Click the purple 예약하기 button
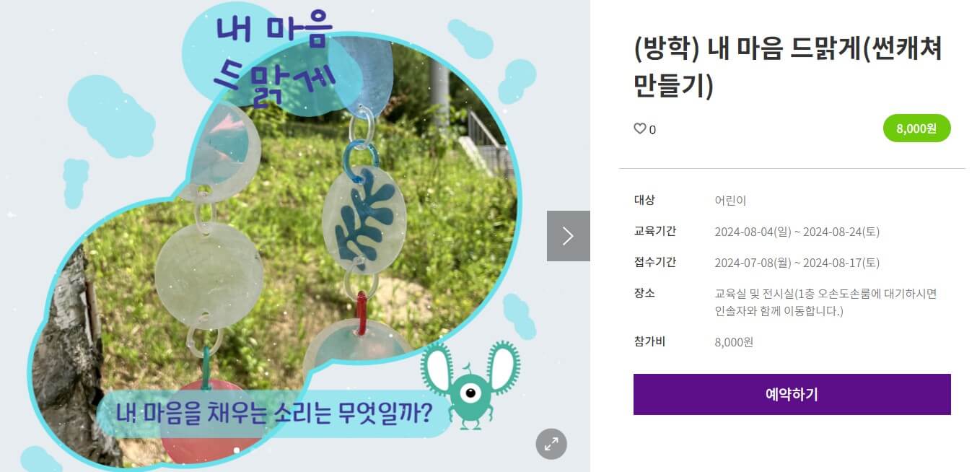This screenshot has width=977, height=472. [x=792, y=394]
